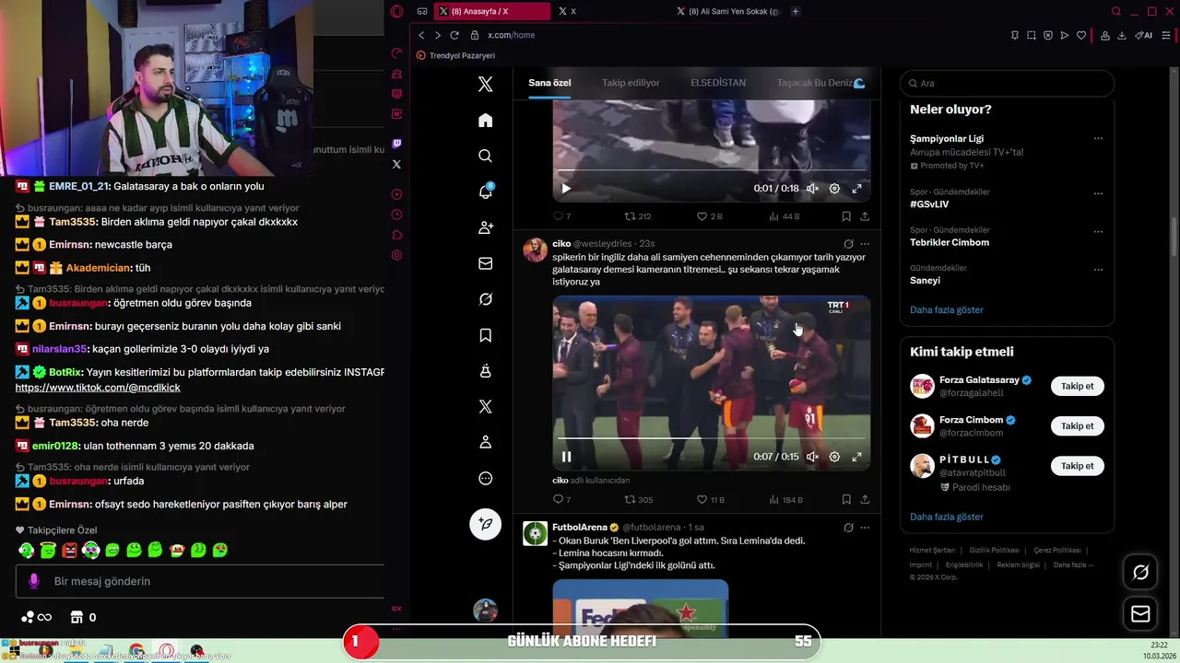Bookmark the top video post
1180x663 pixels.
845,216
